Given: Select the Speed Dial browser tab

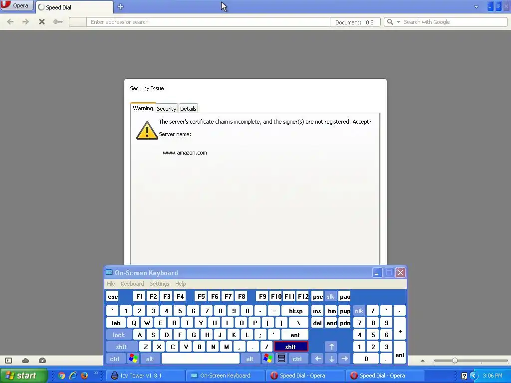Looking at the screenshot, I should coord(75,7).
